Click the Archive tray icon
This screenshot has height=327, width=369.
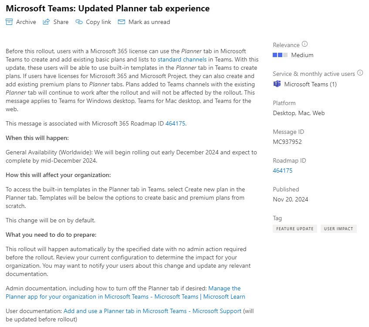pyautogui.click(x=9, y=21)
